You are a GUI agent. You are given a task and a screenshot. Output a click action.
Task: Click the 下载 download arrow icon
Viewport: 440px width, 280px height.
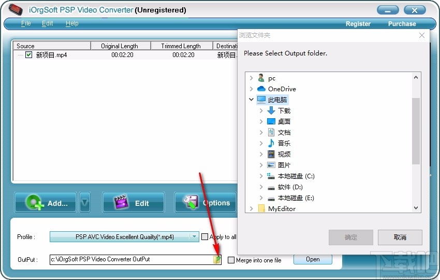(271, 110)
